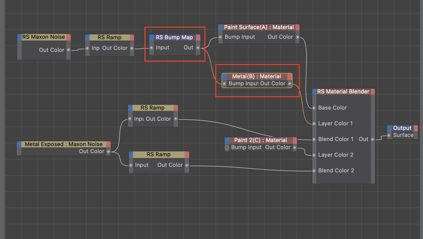The height and width of the screenshot is (239, 423).
Task: Open blue inputs corner of RS Maxon Noise
Action: click(19, 37)
